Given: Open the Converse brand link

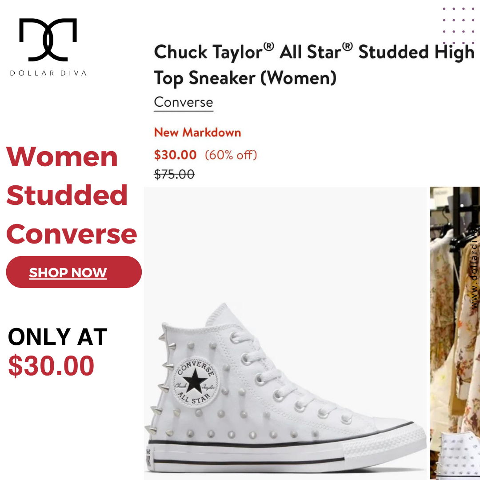Looking at the screenshot, I should [x=184, y=102].
